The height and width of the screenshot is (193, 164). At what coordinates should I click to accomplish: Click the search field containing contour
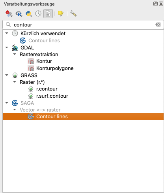[83, 25]
